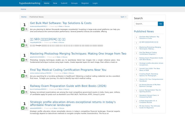This screenshot has height=115, width=185.
Task: Open the Published News sidebar heading
Action: (x=144, y=31)
